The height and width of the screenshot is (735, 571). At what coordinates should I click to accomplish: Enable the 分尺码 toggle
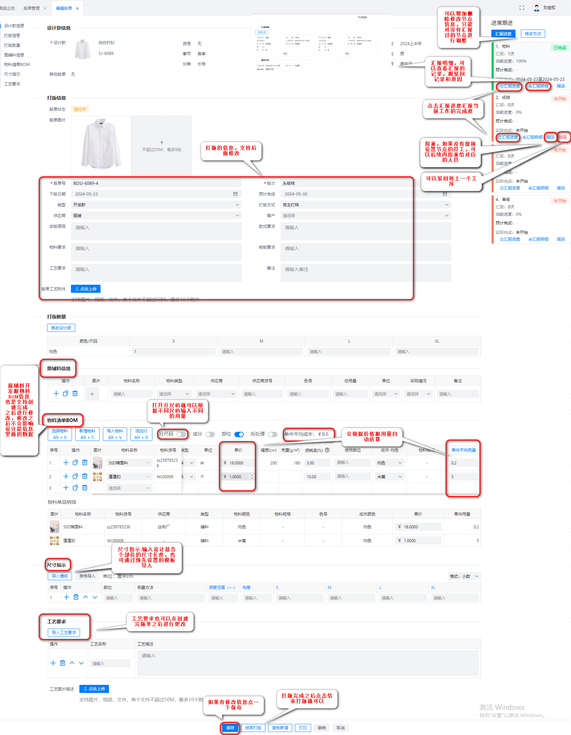point(181,434)
